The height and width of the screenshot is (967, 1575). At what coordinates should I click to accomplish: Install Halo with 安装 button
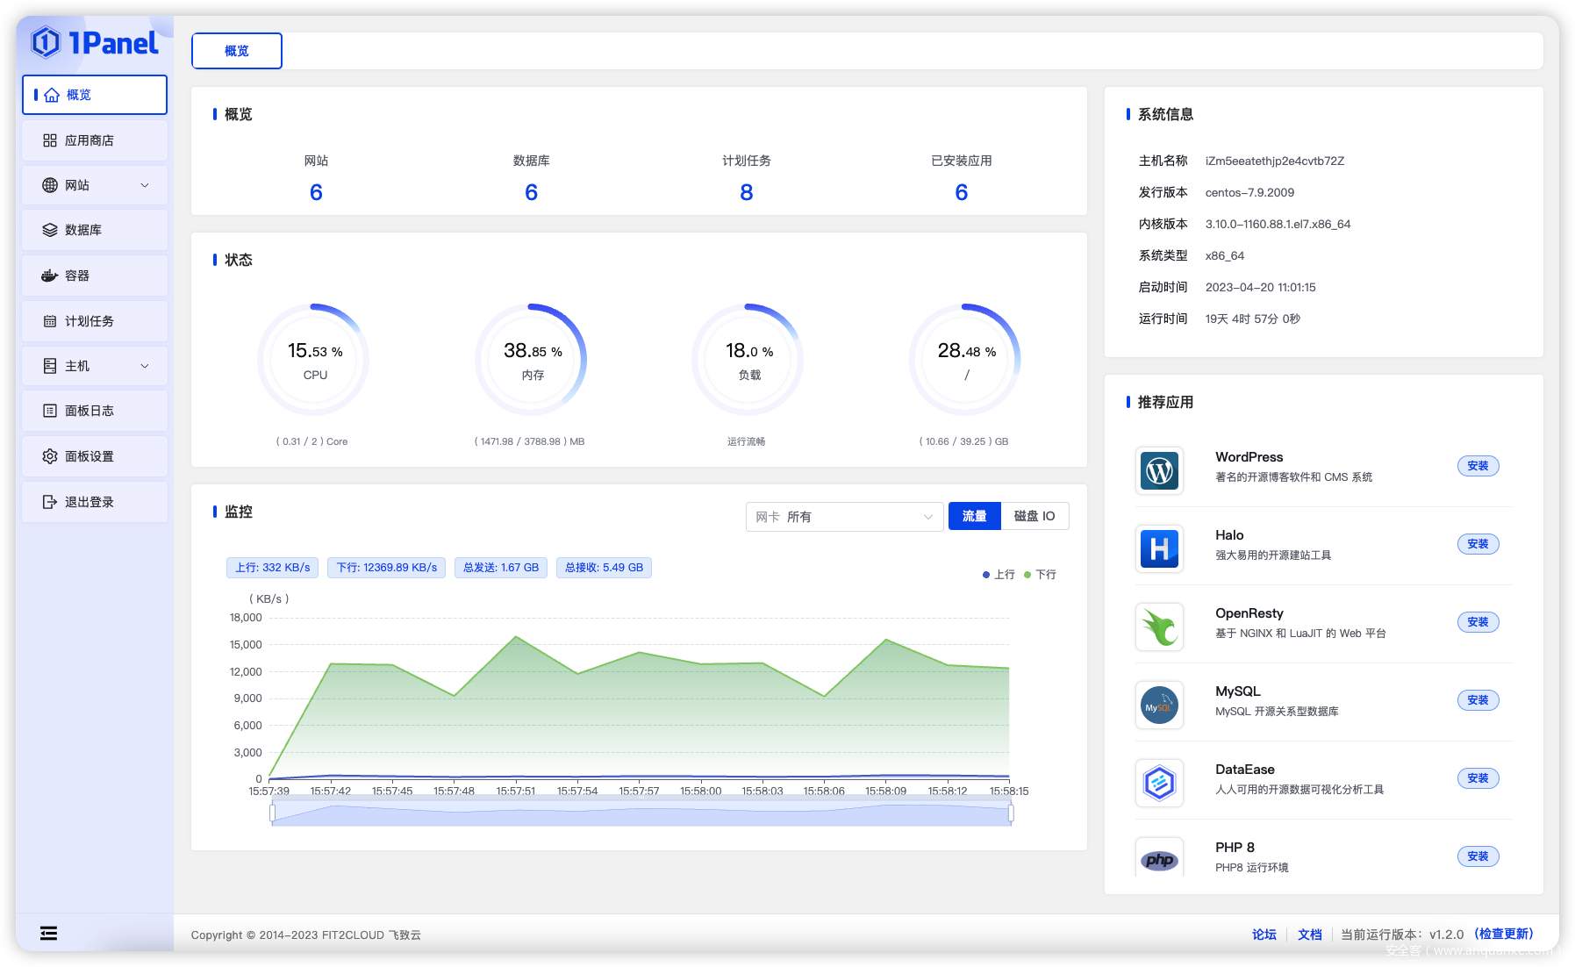click(1478, 544)
